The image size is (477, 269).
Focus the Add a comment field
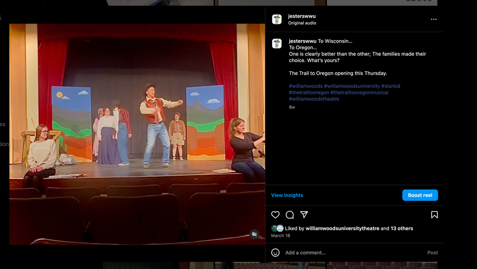[354, 252]
